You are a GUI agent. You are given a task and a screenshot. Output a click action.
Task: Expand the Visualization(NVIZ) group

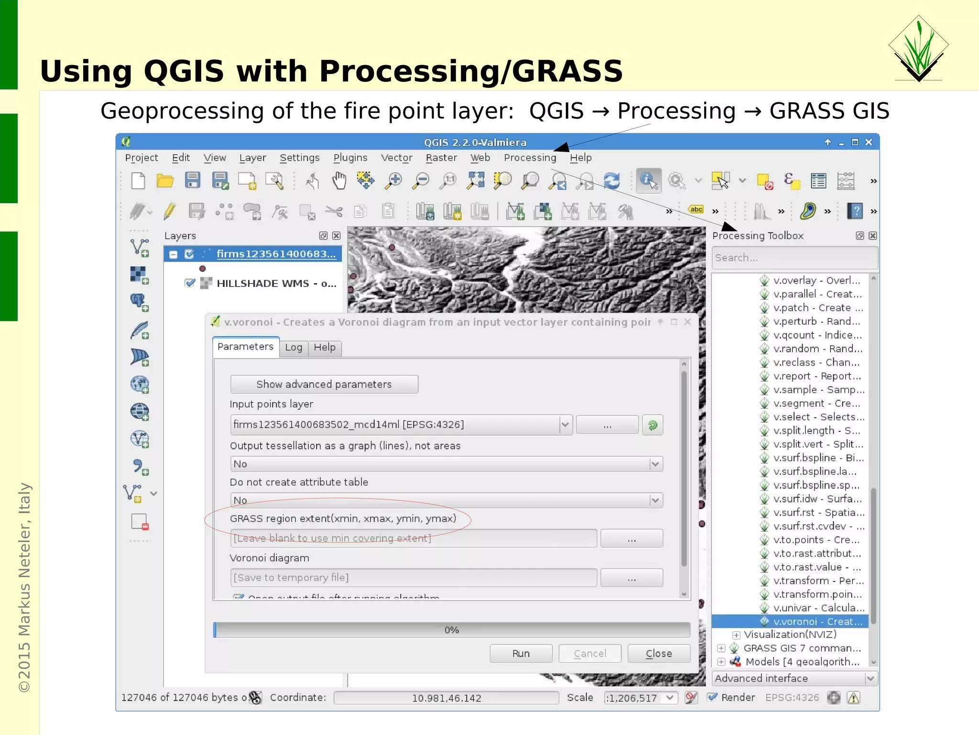click(x=736, y=635)
